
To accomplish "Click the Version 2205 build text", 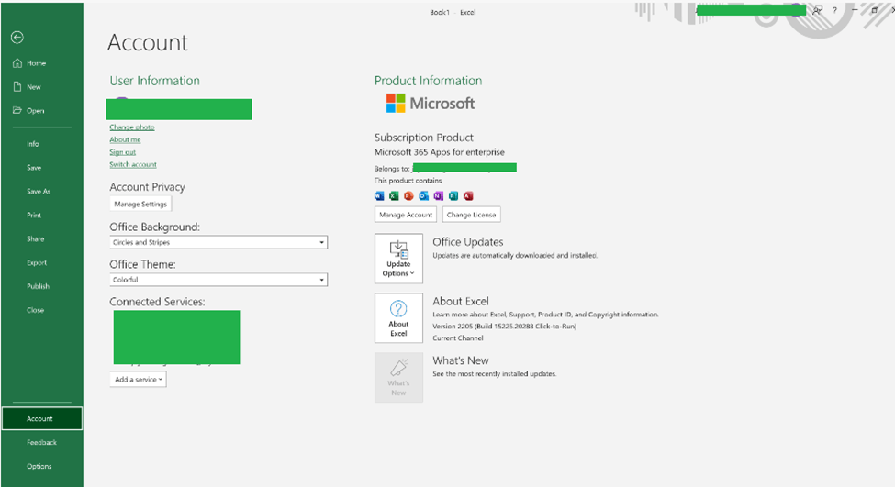I will pos(505,327).
